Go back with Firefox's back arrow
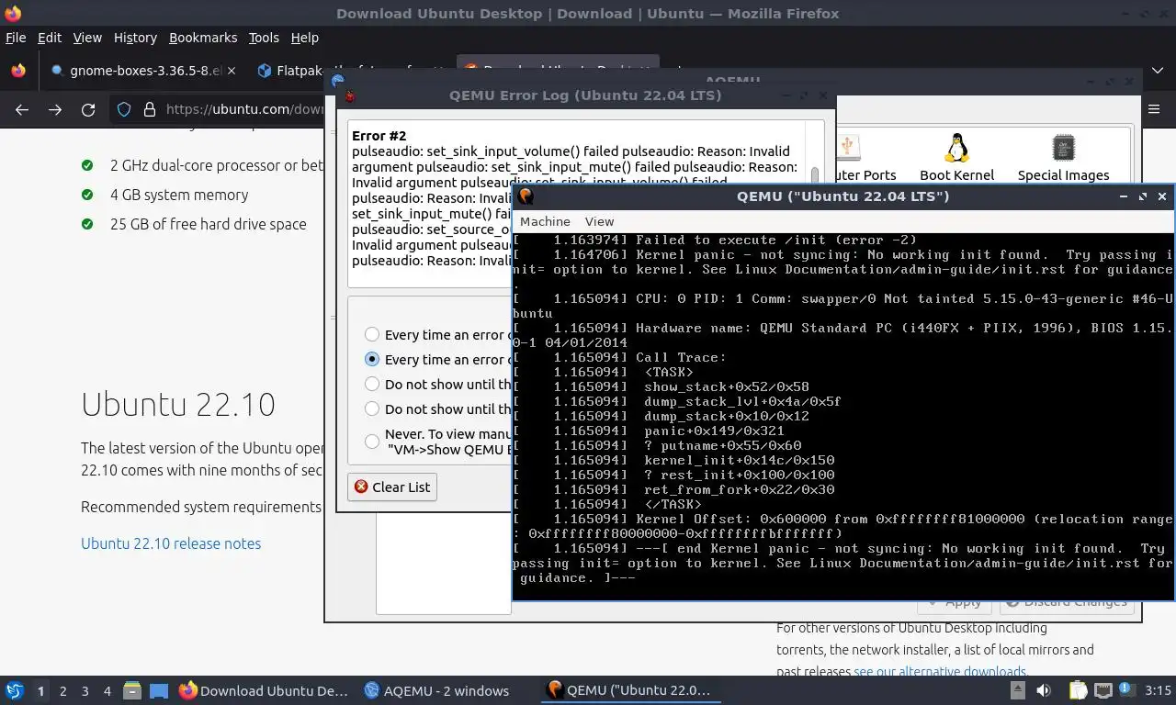Screen dimensions: 1176x705 22,109
